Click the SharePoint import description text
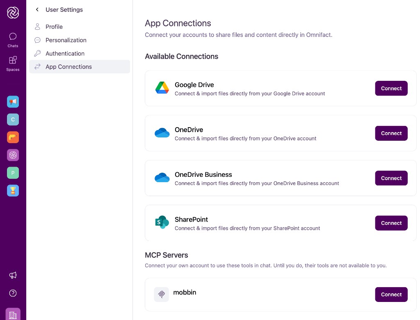 click(247, 229)
